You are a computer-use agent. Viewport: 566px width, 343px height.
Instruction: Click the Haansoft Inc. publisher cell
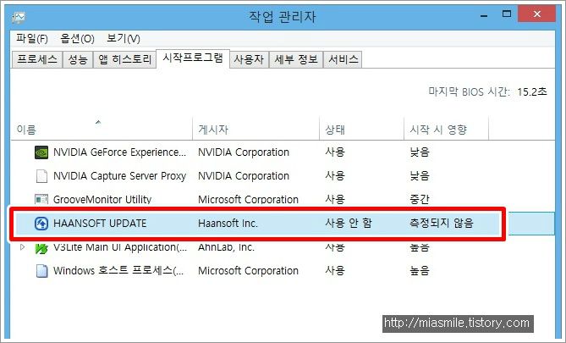(x=228, y=224)
